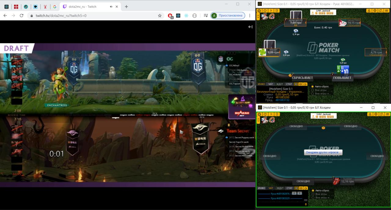Click the leave table icon, bottom table
Image resolution: width=391 pixels, height=210 pixels.
click(277, 114)
